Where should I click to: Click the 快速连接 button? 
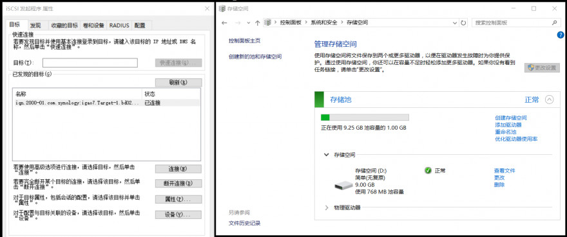[178, 63]
